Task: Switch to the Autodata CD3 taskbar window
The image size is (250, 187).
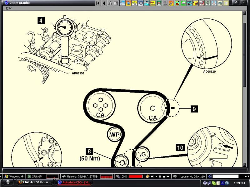Action: pos(74,182)
